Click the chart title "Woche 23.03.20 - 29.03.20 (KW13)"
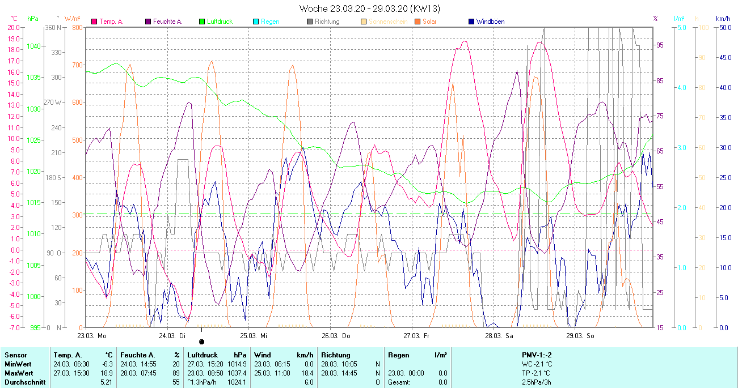The width and height of the screenshot is (738, 388). coord(369,8)
